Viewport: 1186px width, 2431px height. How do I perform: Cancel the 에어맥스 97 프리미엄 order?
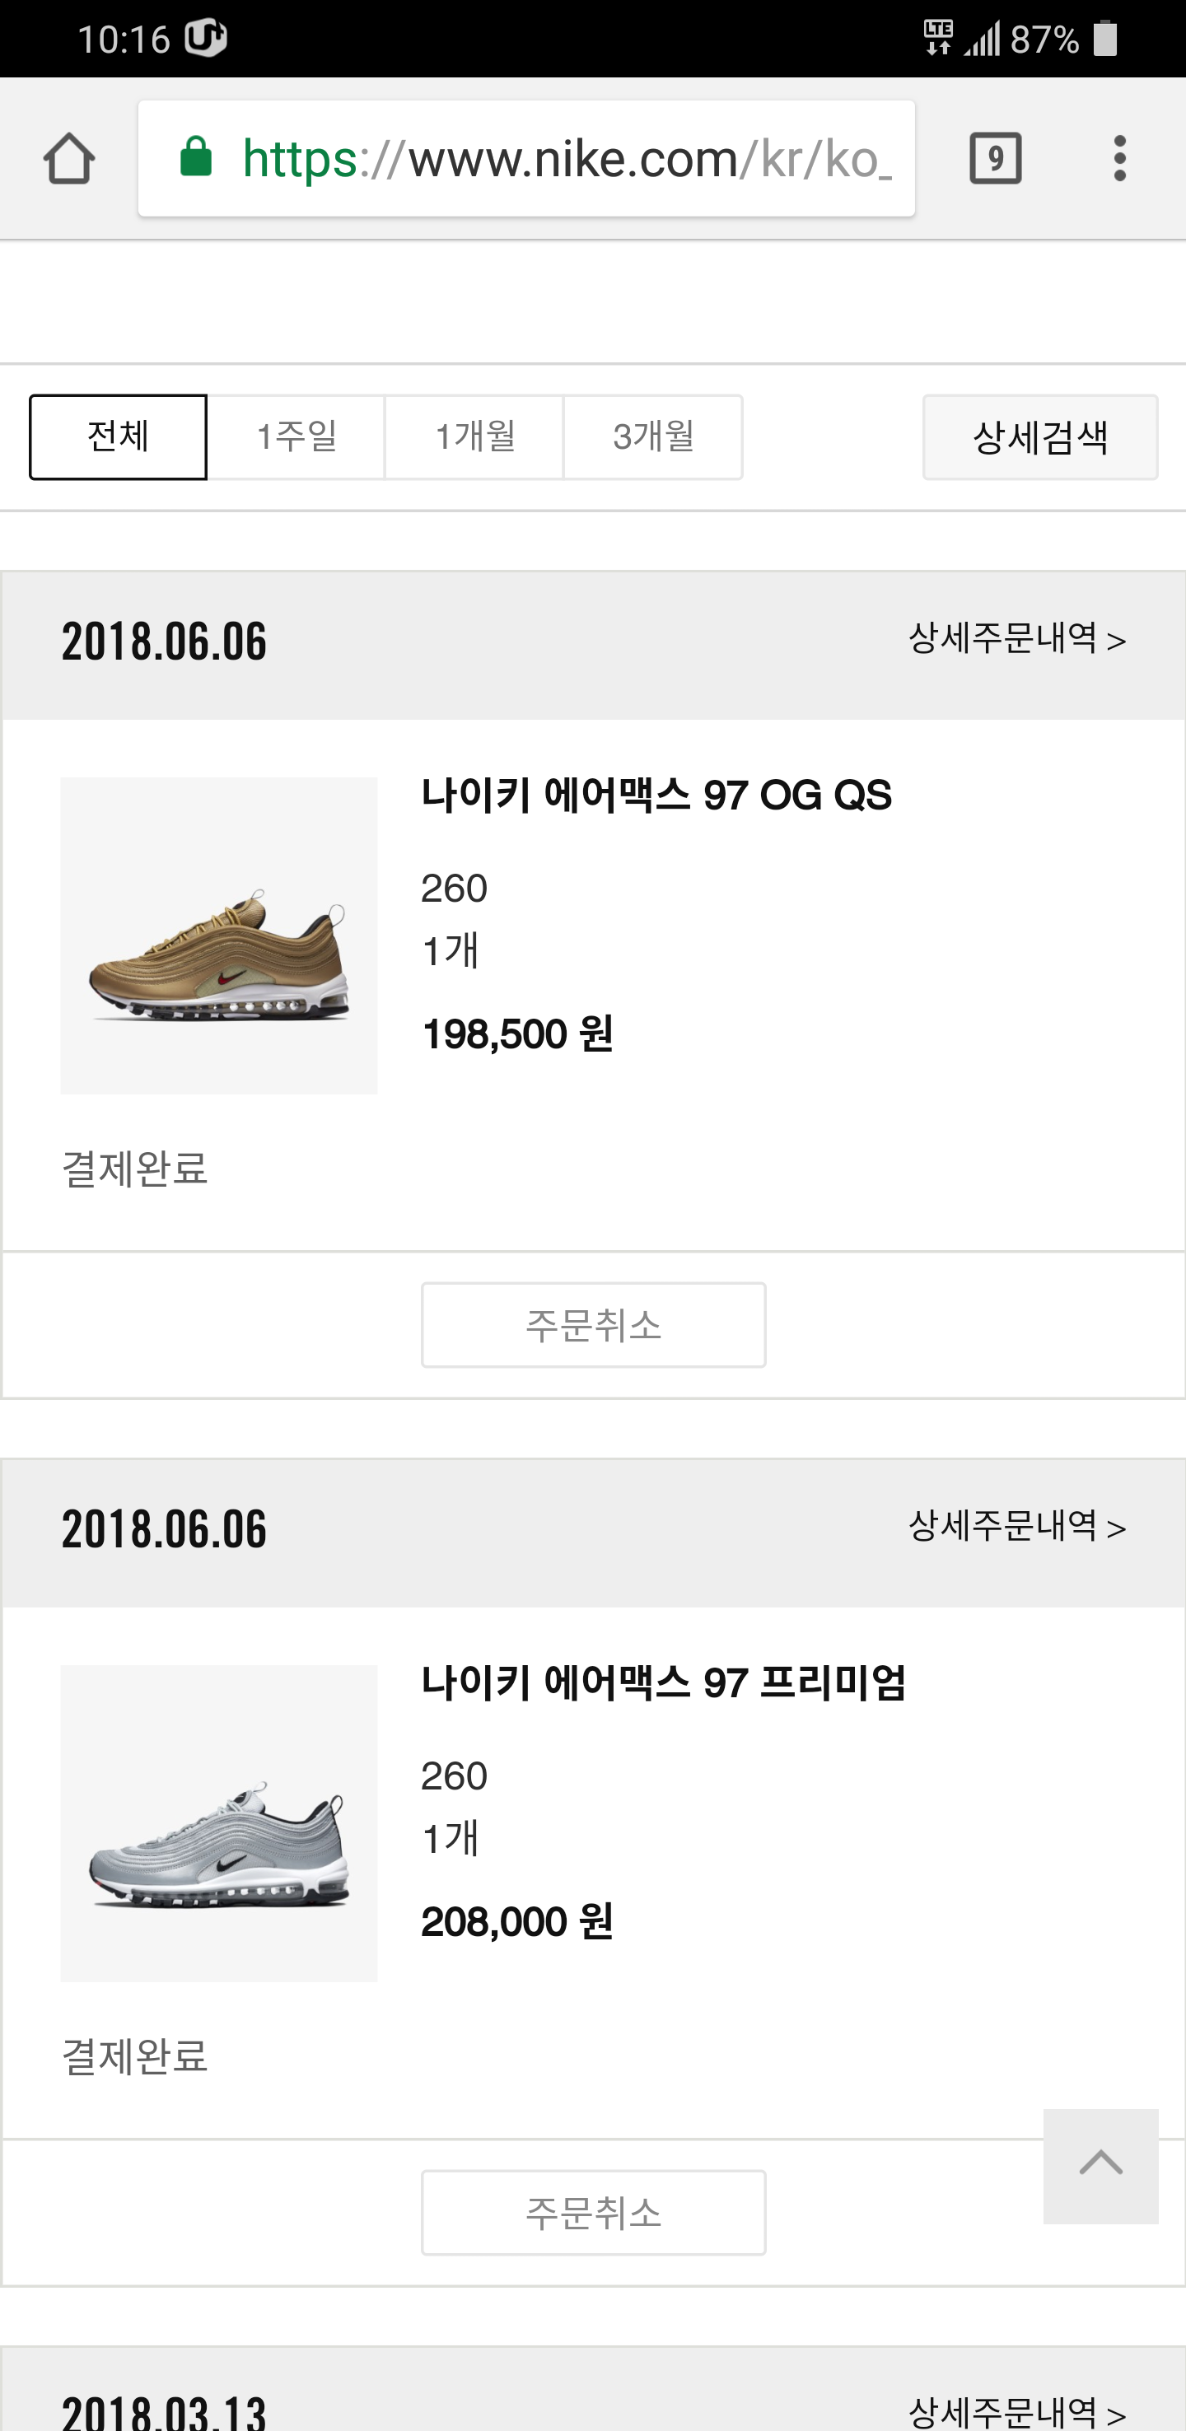[x=594, y=2213]
